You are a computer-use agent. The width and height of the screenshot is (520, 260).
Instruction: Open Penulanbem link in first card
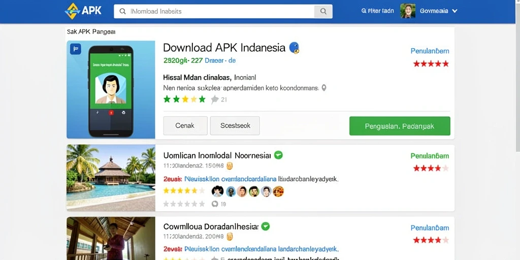(430, 51)
